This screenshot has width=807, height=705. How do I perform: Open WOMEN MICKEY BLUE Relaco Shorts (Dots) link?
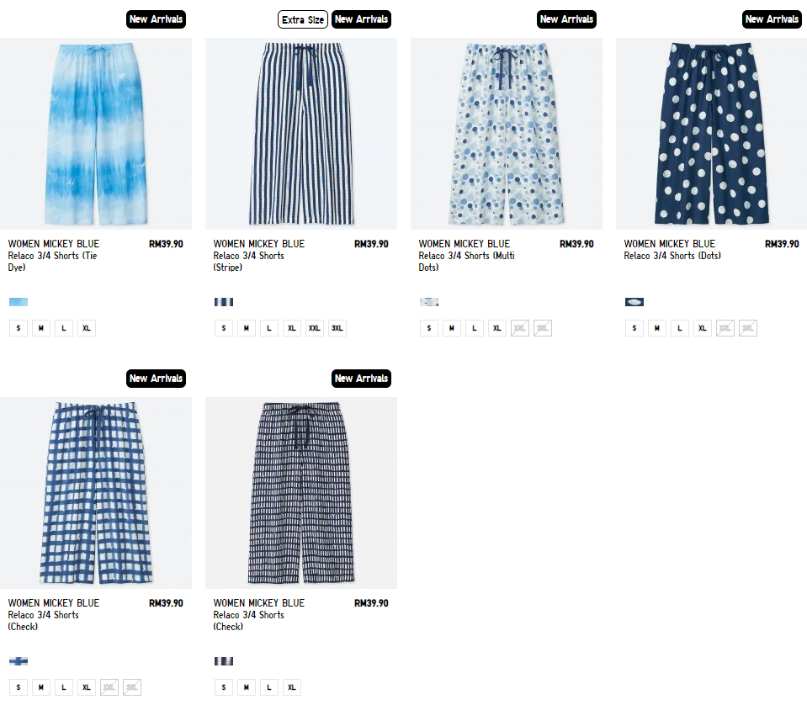tap(672, 250)
